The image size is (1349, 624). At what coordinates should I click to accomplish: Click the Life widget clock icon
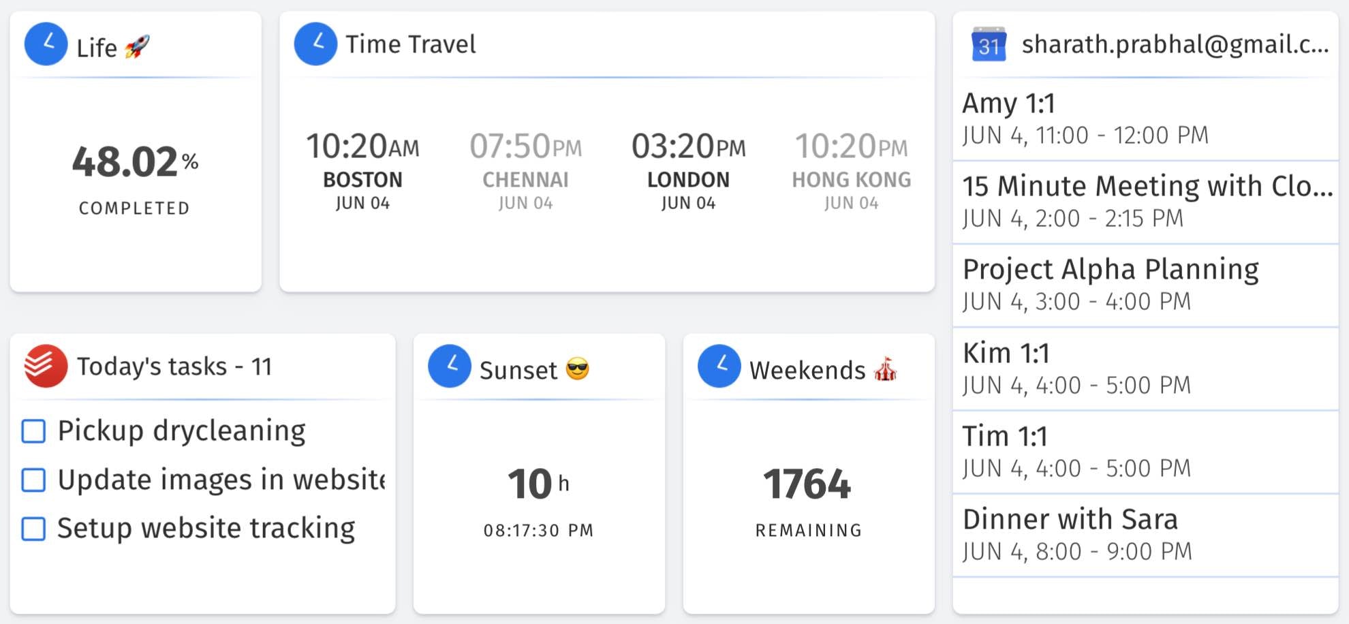tap(46, 44)
